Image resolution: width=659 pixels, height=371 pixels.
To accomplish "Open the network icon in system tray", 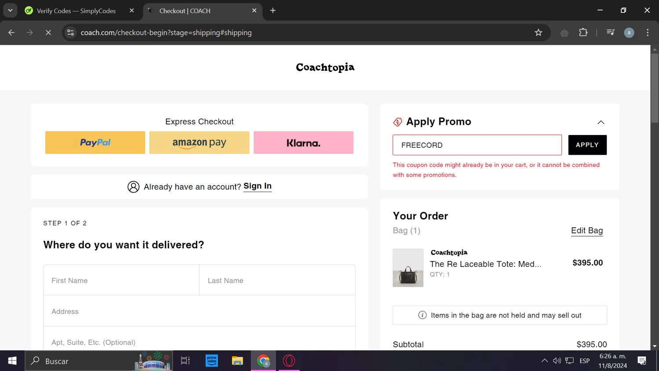I will 570,361.
